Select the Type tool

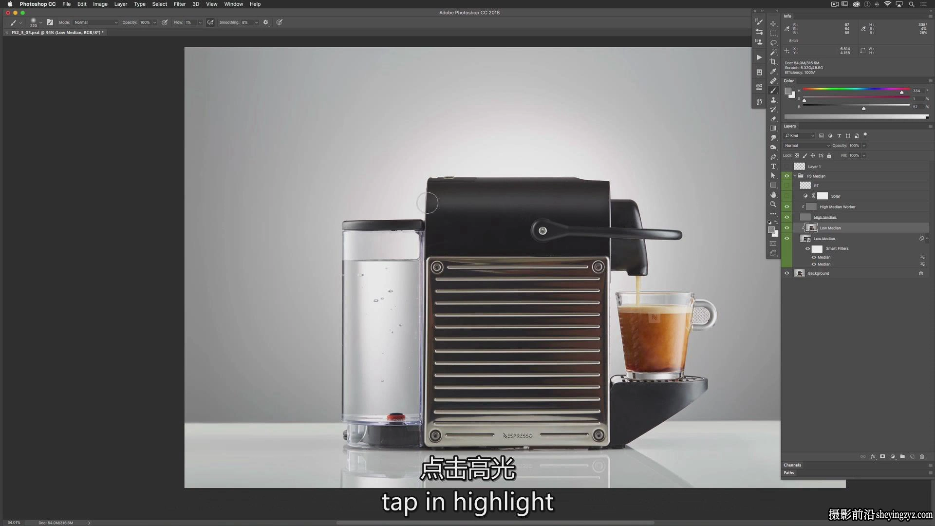[773, 166]
